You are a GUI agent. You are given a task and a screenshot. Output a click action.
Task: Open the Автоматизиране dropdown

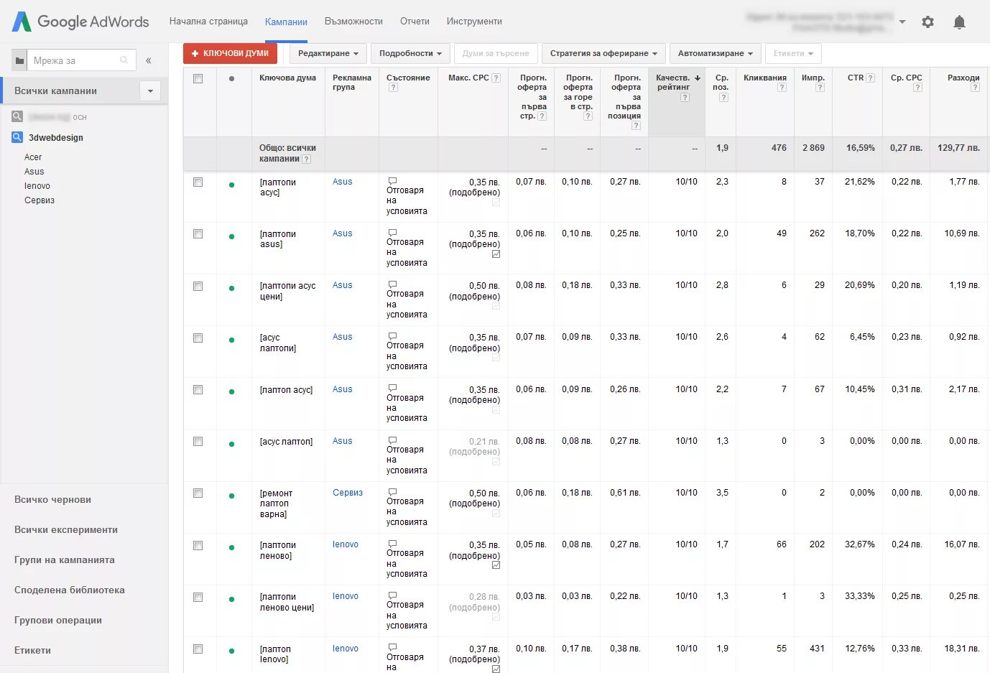pyautogui.click(x=716, y=53)
